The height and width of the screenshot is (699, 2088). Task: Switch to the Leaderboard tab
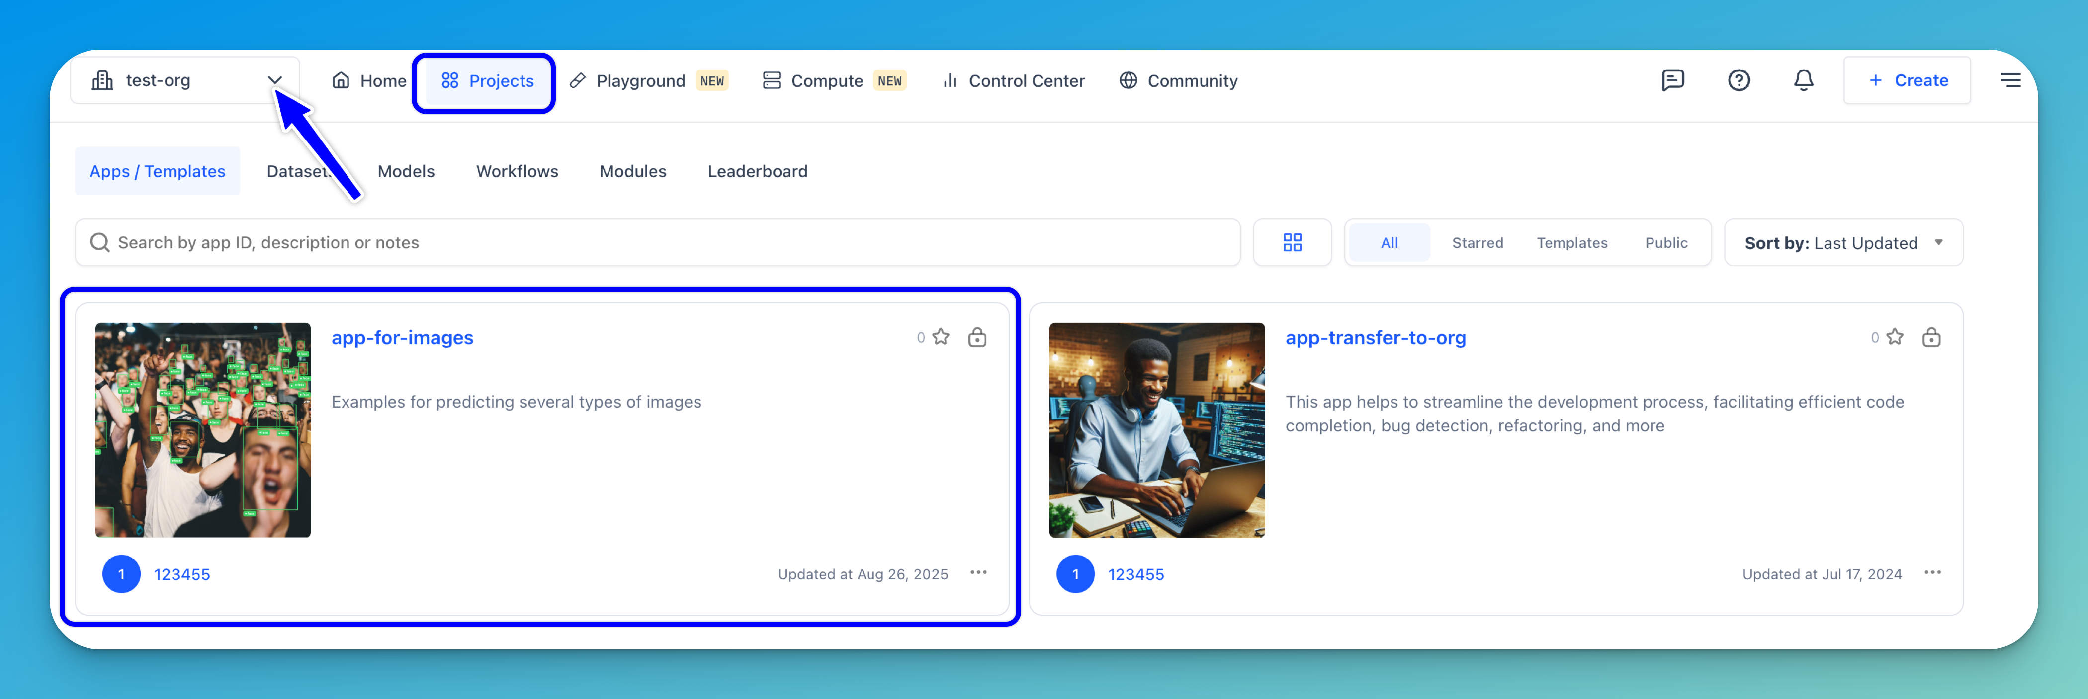tap(757, 171)
